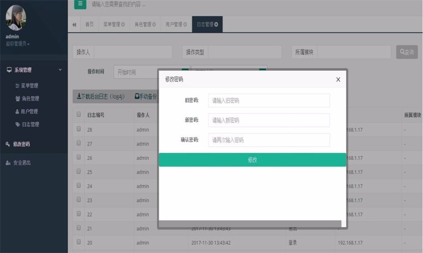Open the 开始时间 date picker field
Image resolution: width=423 pixels, height=253 pixels.
[147, 72]
